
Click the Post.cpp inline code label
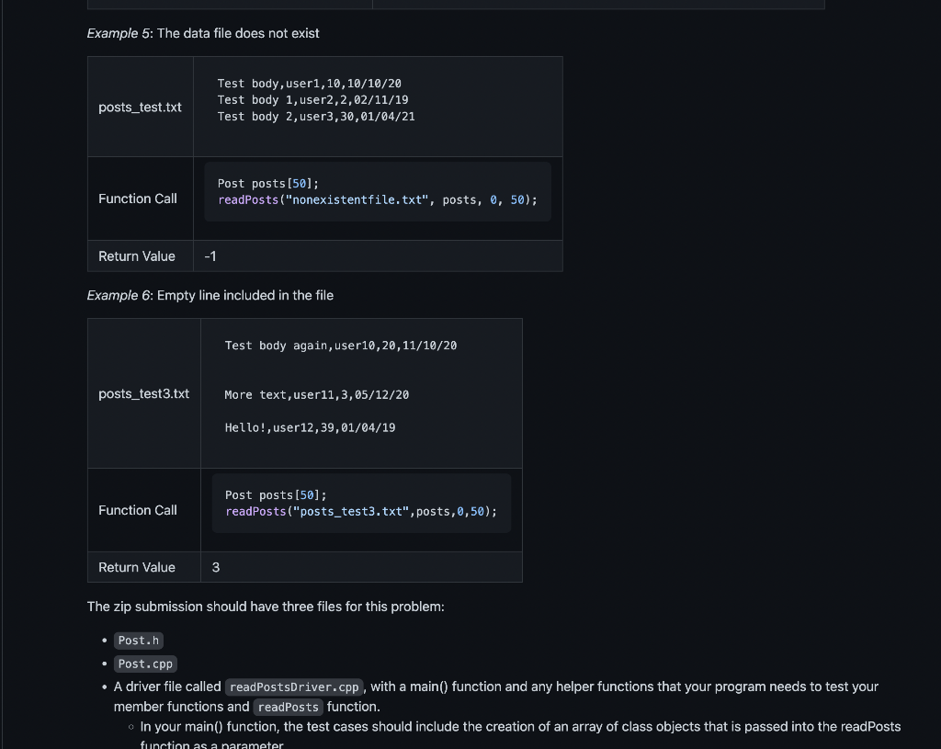click(x=145, y=664)
